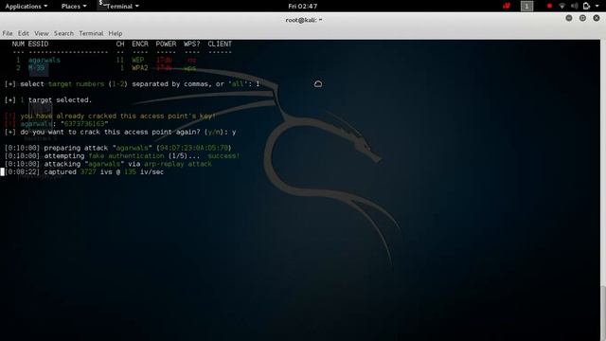
Task: Open the clock showing Fri 02:47
Action: [x=303, y=7]
